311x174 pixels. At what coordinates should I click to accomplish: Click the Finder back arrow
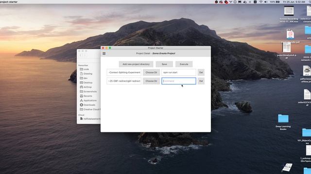tap(80, 56)
